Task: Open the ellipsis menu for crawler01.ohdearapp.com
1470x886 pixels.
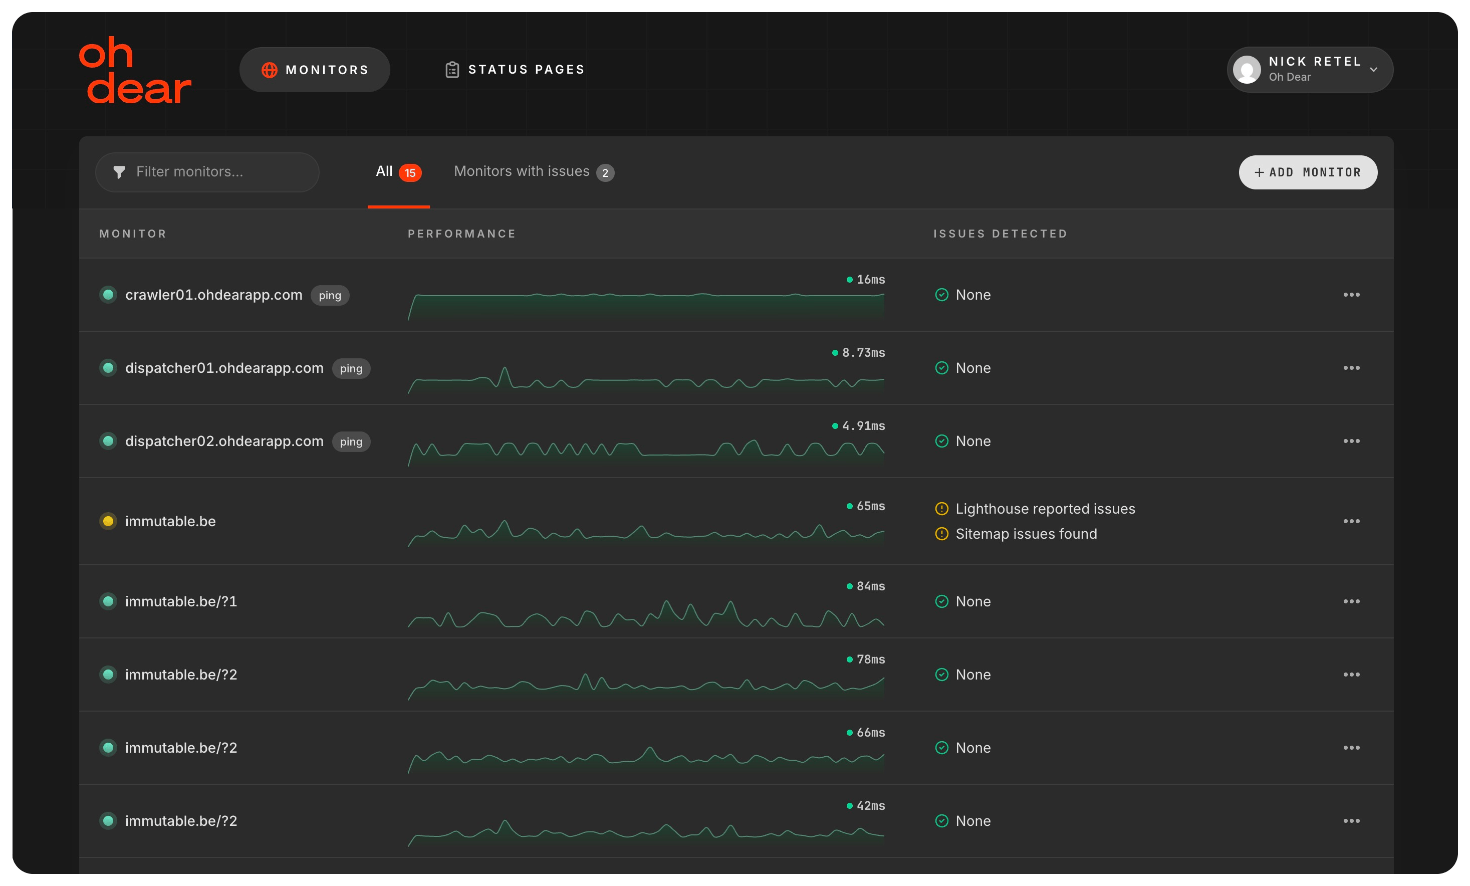Action: (1352, 295)
